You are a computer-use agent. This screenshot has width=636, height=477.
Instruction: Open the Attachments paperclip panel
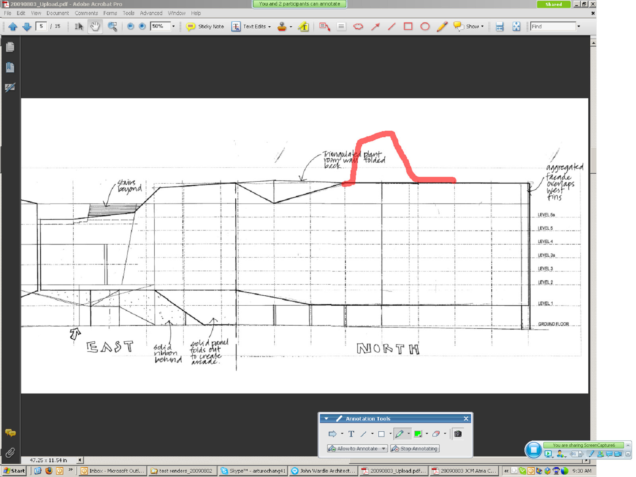10,452
